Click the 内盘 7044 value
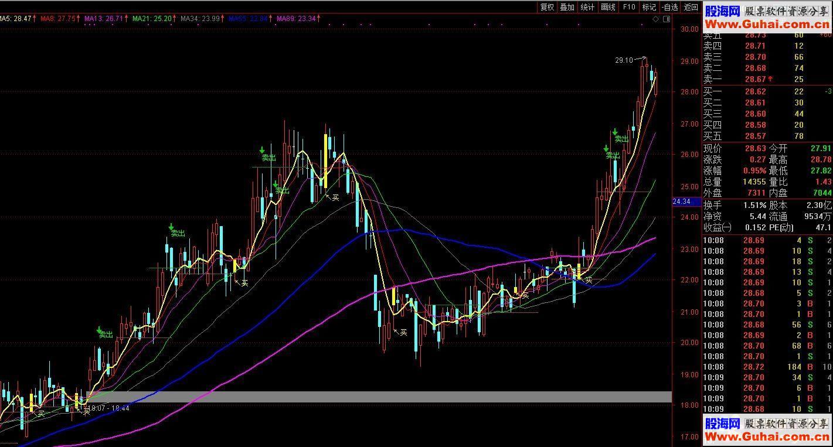The height and width of the screenshot is (447, 833). coord(822,193)
